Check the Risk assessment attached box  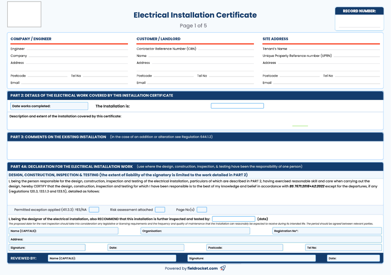point(160,210)
